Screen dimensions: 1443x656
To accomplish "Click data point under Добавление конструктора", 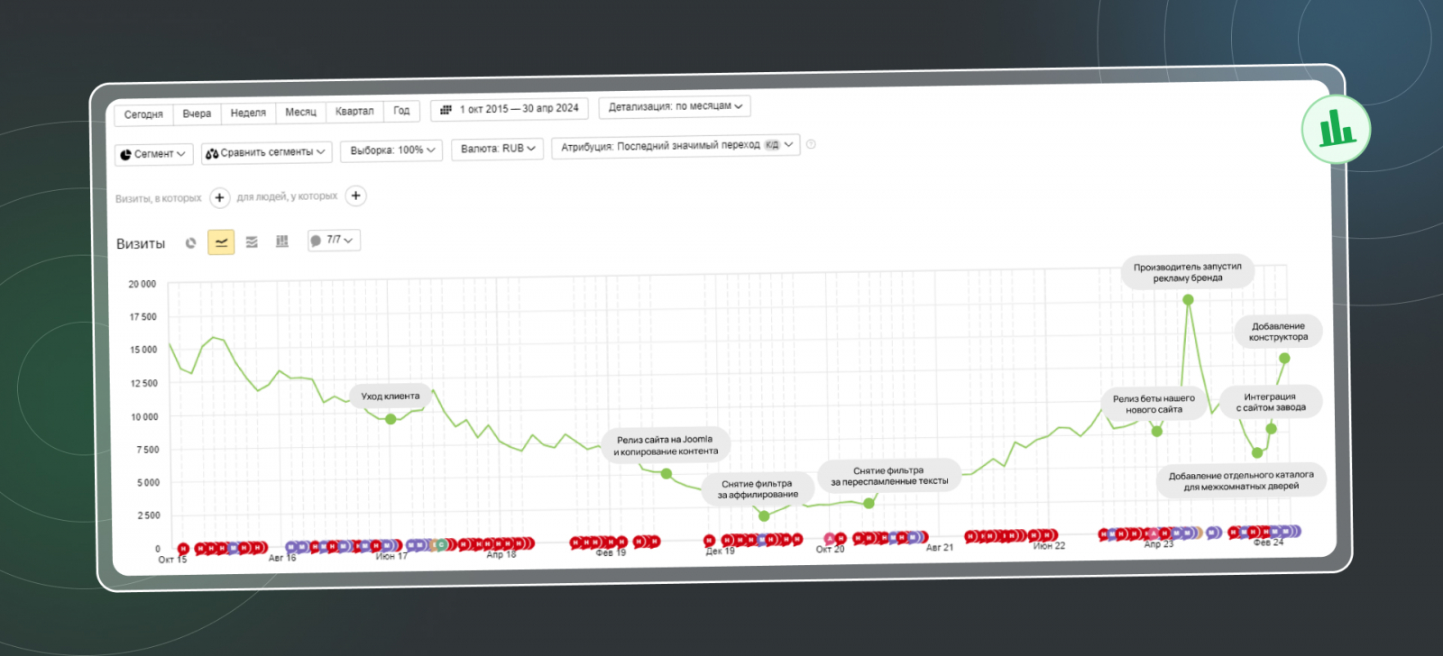I will pos(1284,359).
